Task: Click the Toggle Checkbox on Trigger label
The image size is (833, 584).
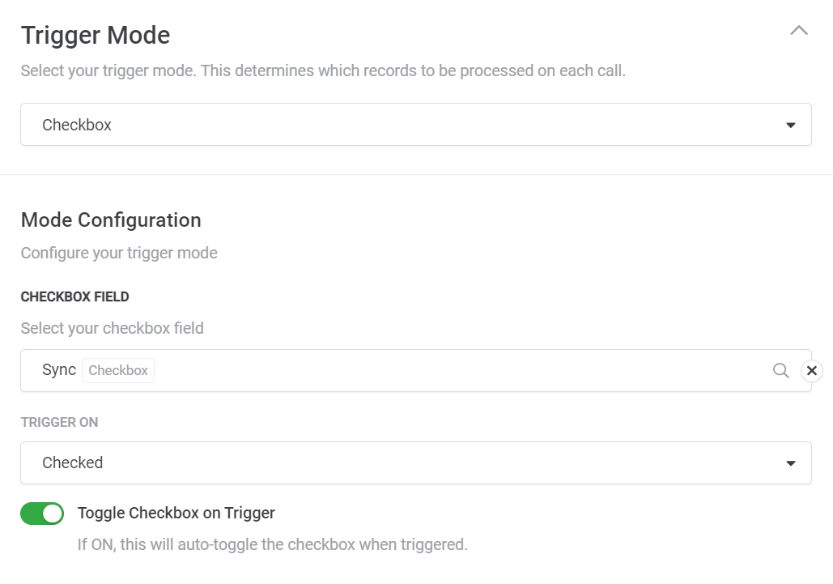Action: pos(176,513)
